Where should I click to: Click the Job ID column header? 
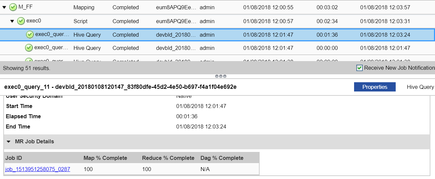coord(14,158)
